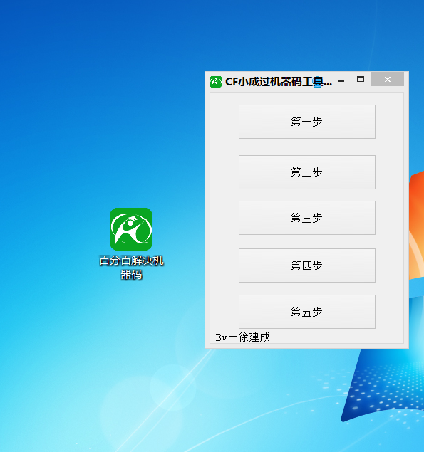Image resolution: width=424 pixels, height=452 pixels.
Task: Select the 第三步 button
Action: pos(307,218)
